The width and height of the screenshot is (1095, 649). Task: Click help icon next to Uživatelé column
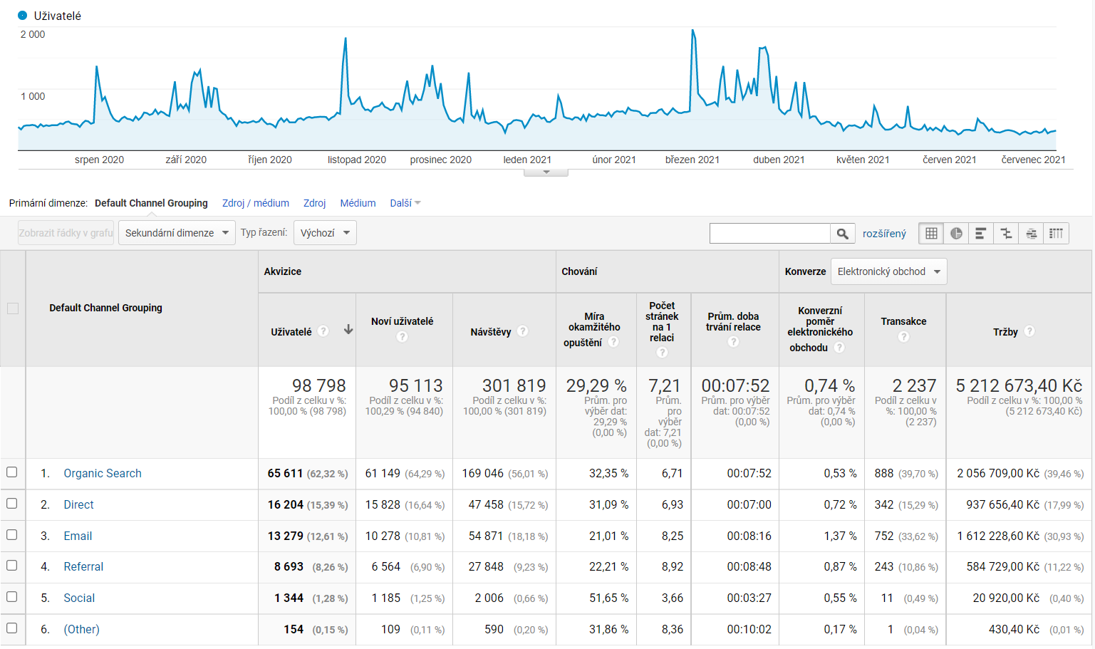click(323, 331)
